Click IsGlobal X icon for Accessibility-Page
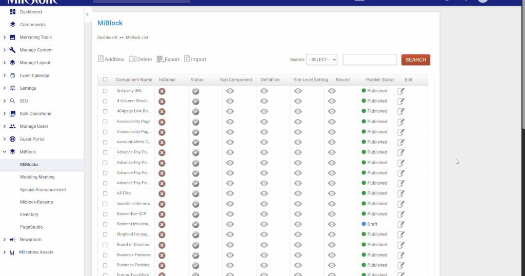This screenshot has width=525, height=276. [161, 122]
